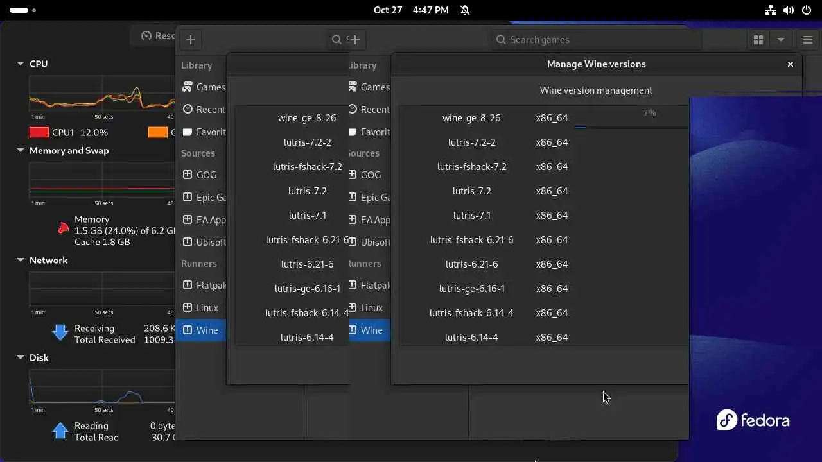Open the volume icon in top bar
The height and width of the screenshot is (462, 822).
789,10
